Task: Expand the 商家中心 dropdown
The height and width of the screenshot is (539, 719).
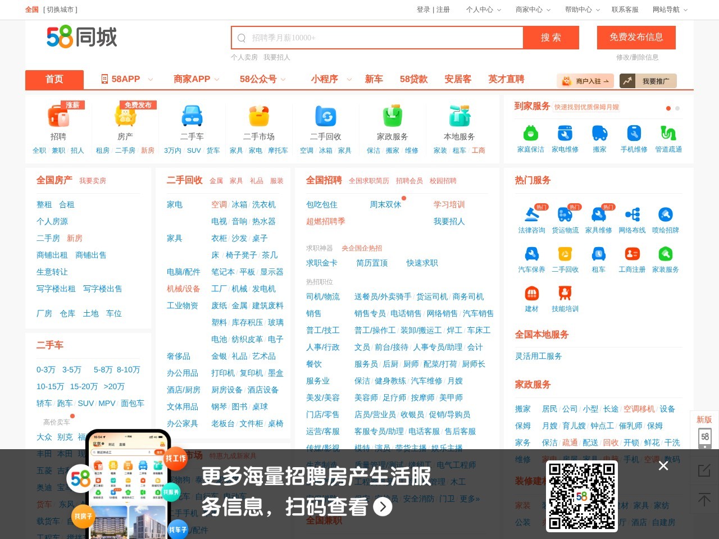Action: [x=533, y=10]
